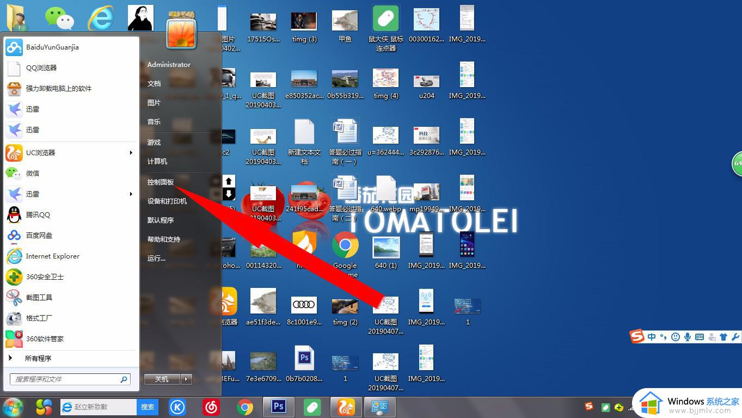Click the 360 tray icon with plus
Image resolution: width=742 pixels, height=418 pixels.
coord(619,407)
